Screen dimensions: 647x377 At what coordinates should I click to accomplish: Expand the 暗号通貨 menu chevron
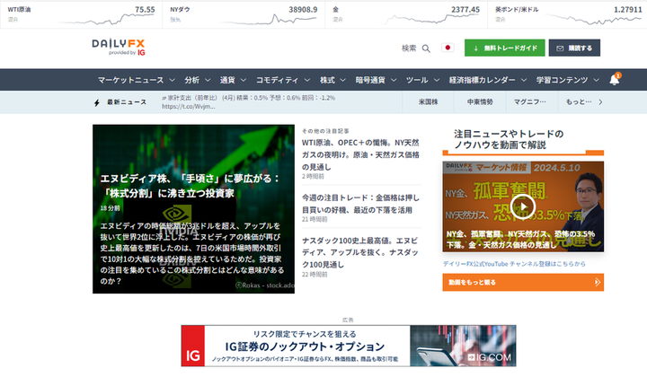pyautogui.click(x=394, y=80)
